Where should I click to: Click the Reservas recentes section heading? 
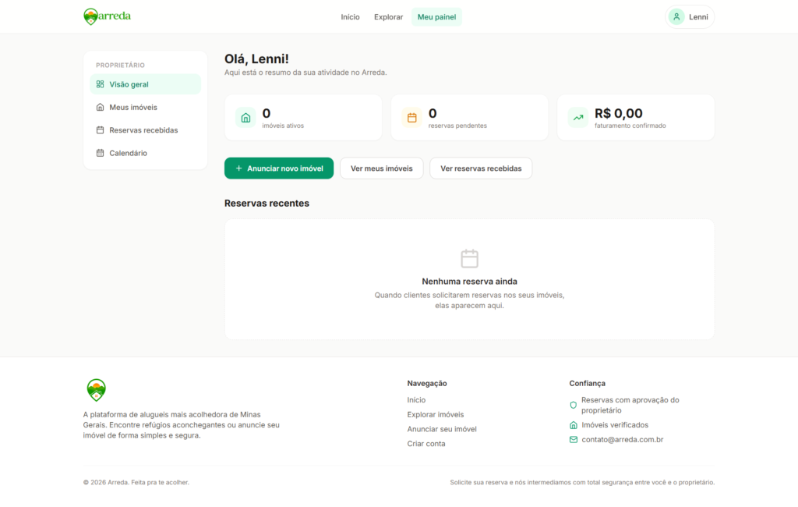click(x=267, y=204)
